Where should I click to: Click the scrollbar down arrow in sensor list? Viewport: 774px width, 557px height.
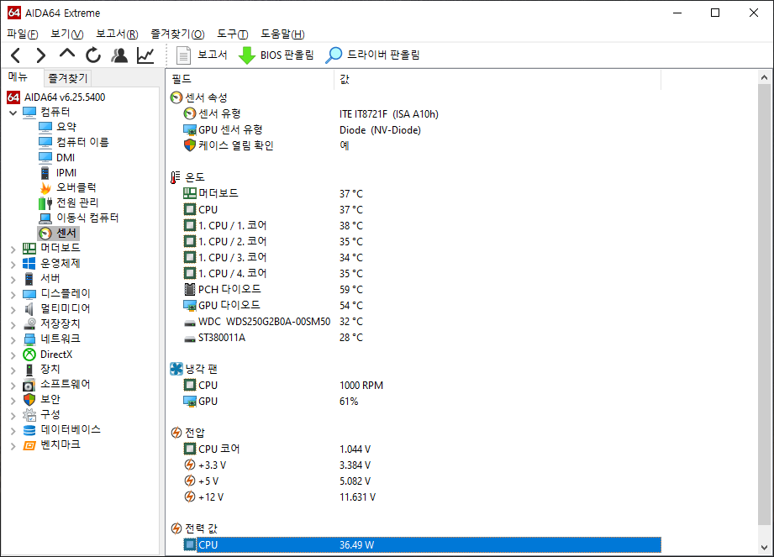point(764,547)
